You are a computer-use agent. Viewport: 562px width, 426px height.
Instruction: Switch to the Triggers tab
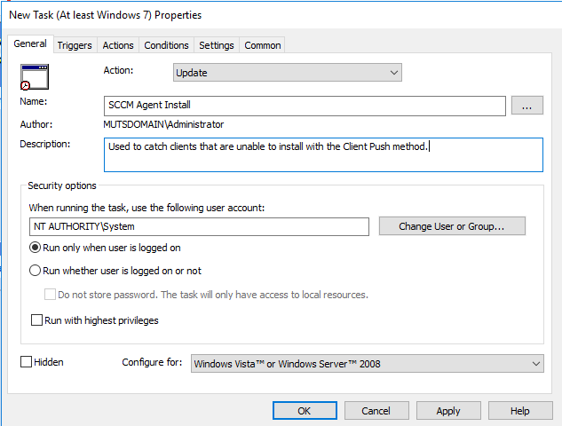click(75, 45)
